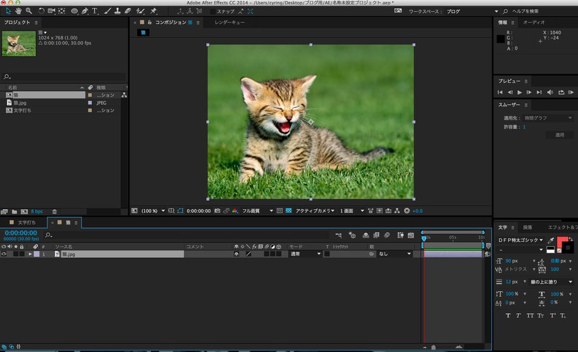Delete selected item with project trash icon
Viewport: 578px width, 352px height.
click(x=54, y=211)
